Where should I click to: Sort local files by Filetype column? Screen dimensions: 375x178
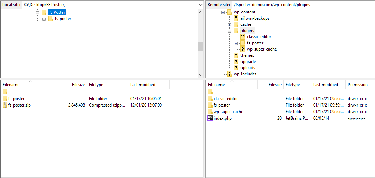[108, 84]
